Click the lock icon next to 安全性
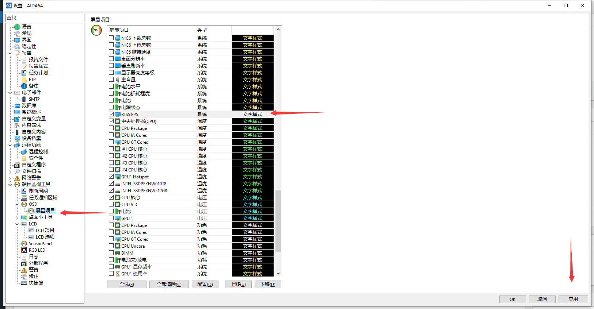This screenshot has height=309, width=594. coord(24,158)
